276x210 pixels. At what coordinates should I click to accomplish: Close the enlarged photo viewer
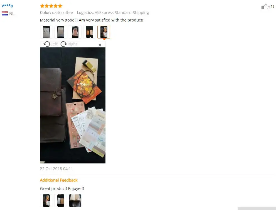click(x=100, y=45)
